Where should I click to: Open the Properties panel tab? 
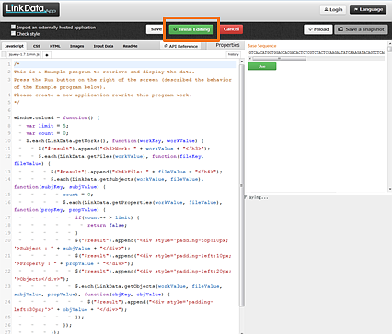[227, 45]
